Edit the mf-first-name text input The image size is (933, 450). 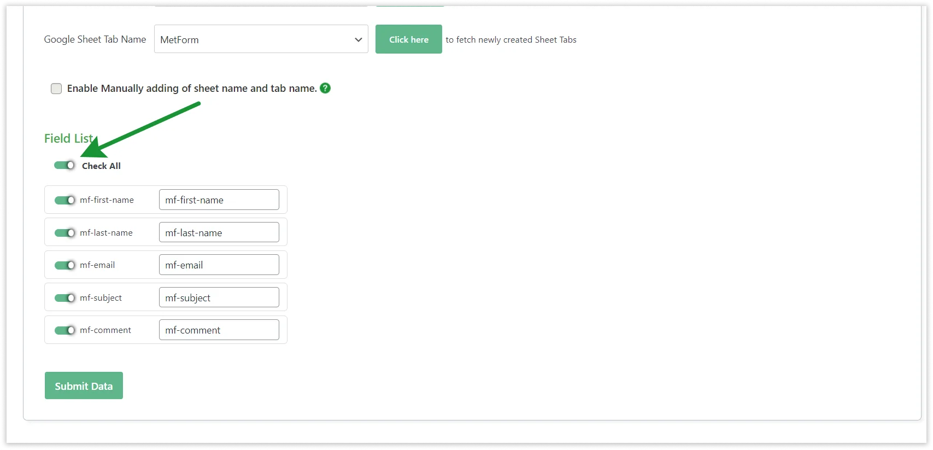coord(219,200)
